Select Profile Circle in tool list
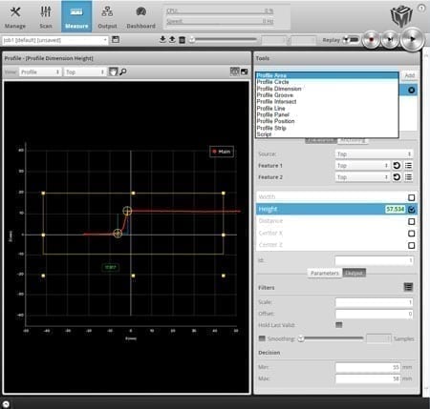430x409 pixels. click(x=327, y=82)
